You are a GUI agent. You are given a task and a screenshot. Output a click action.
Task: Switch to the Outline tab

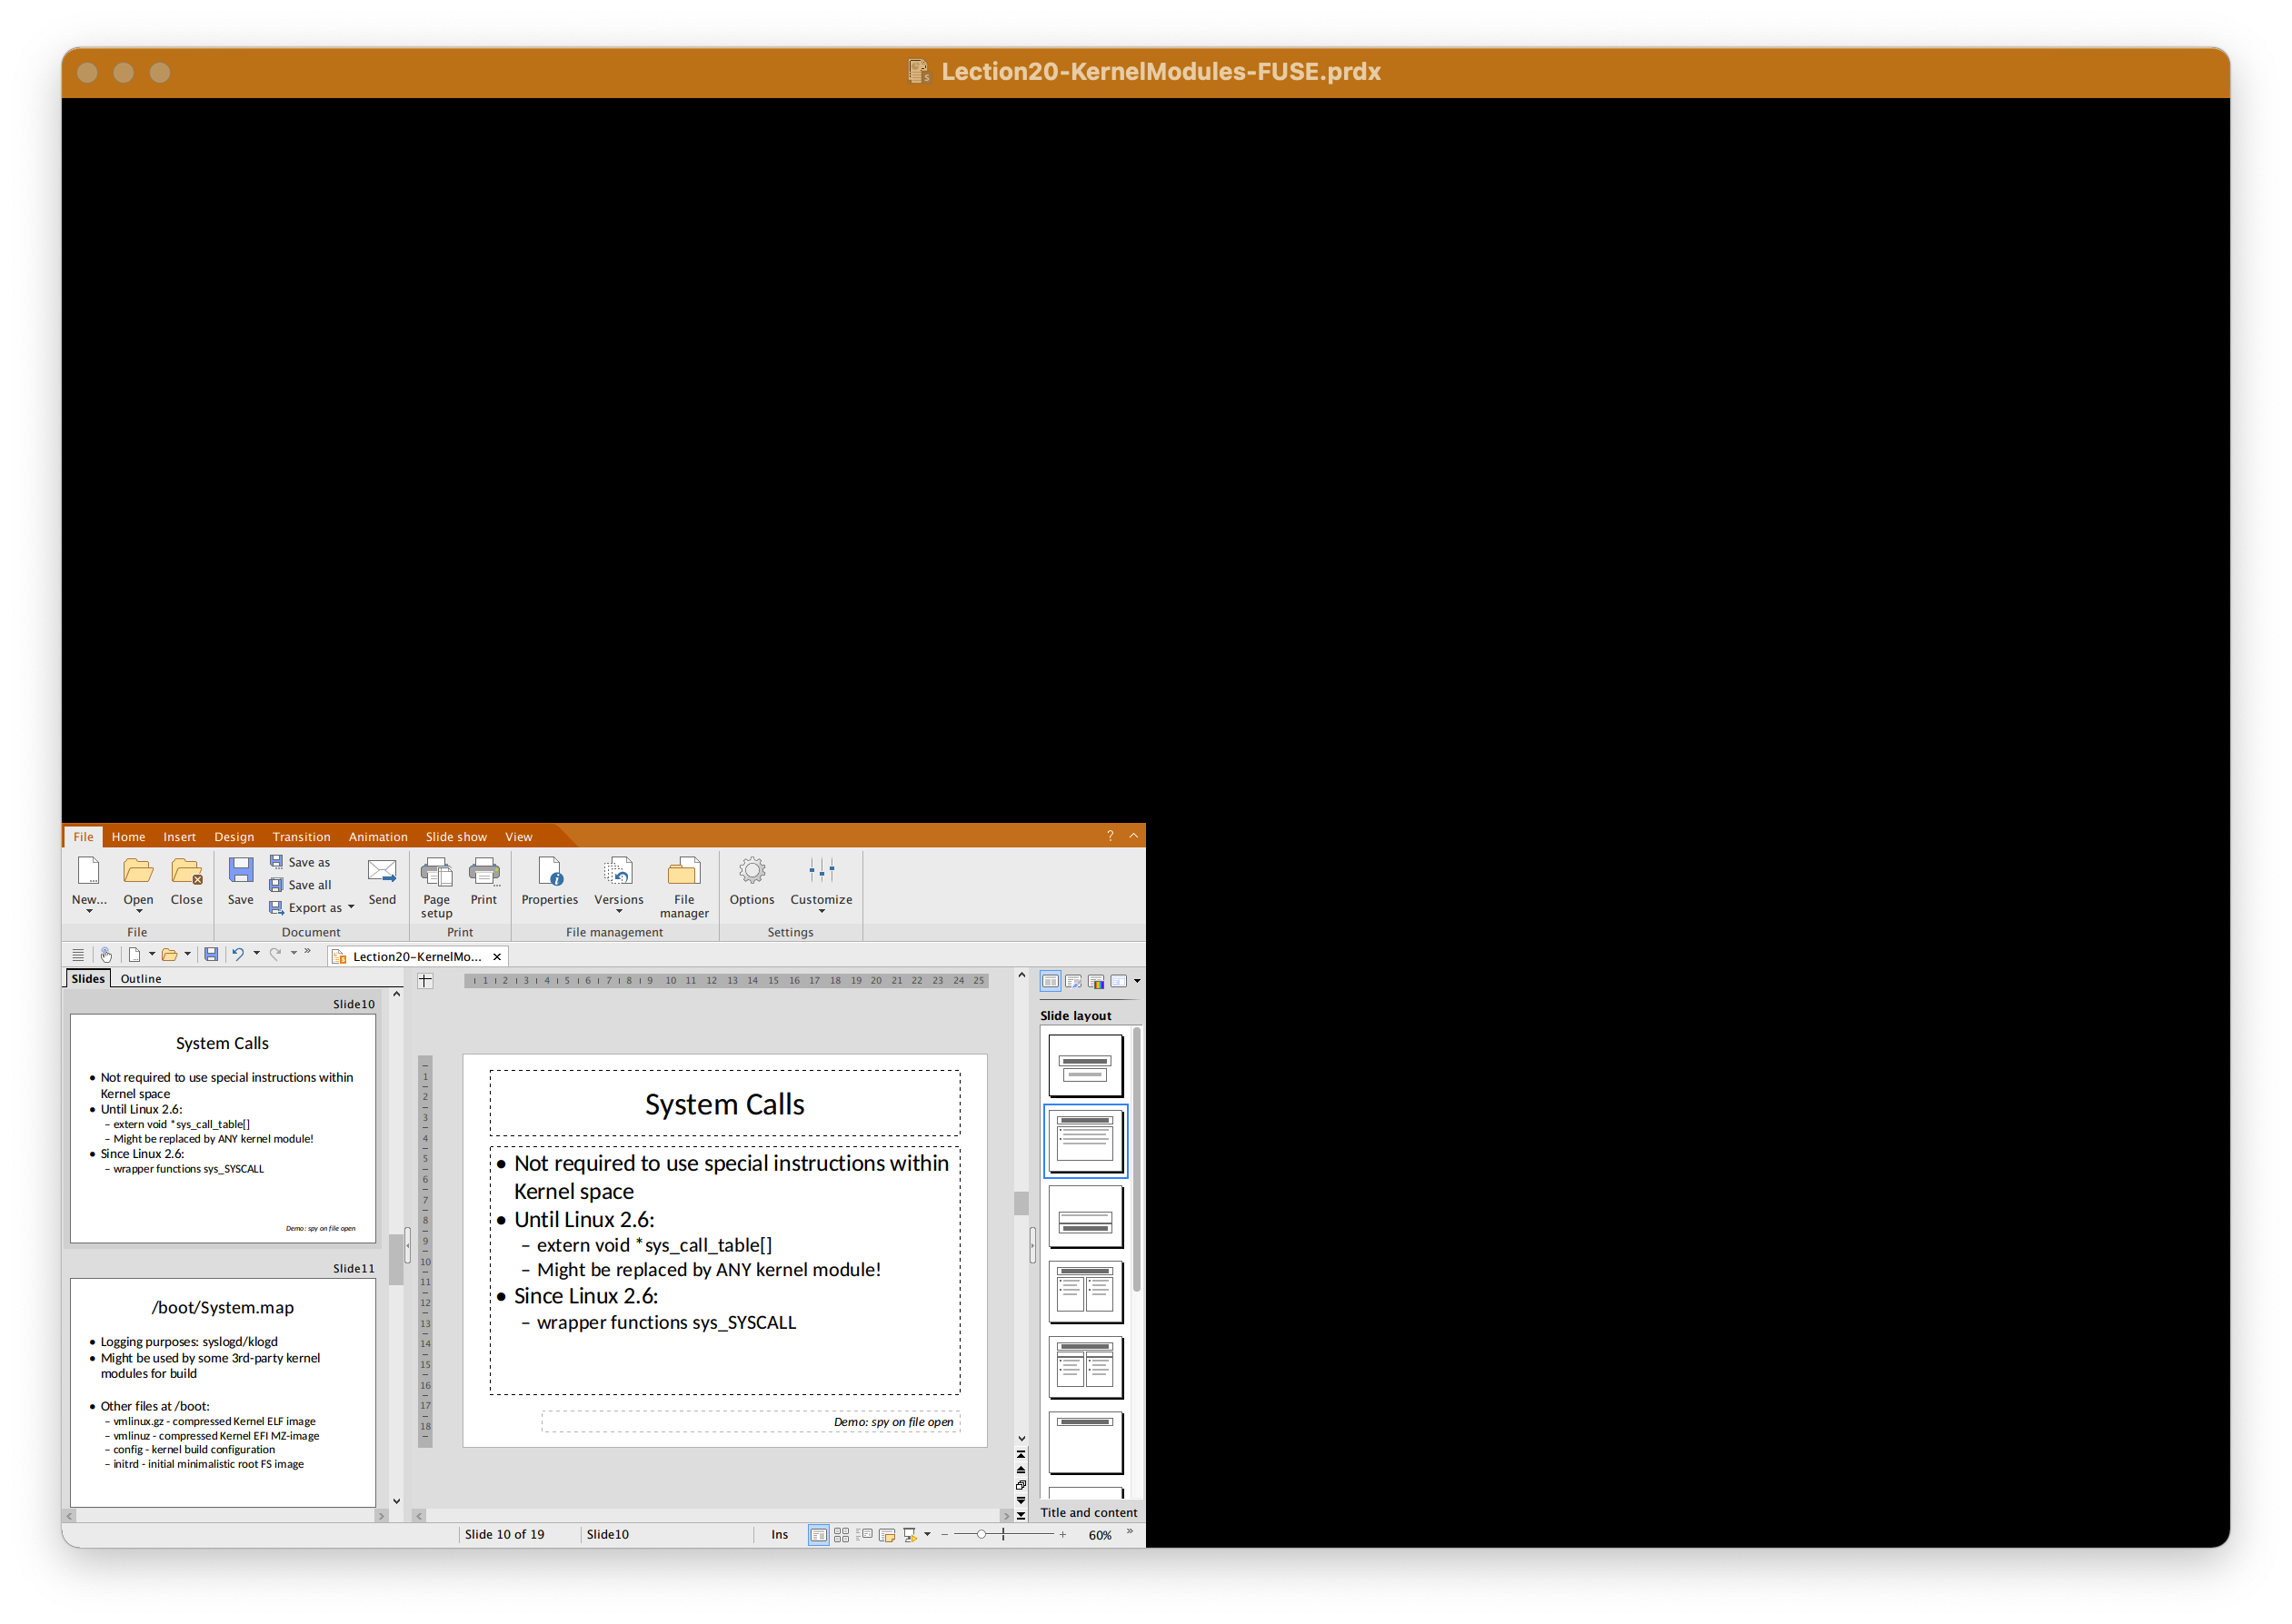pos(141,979)
